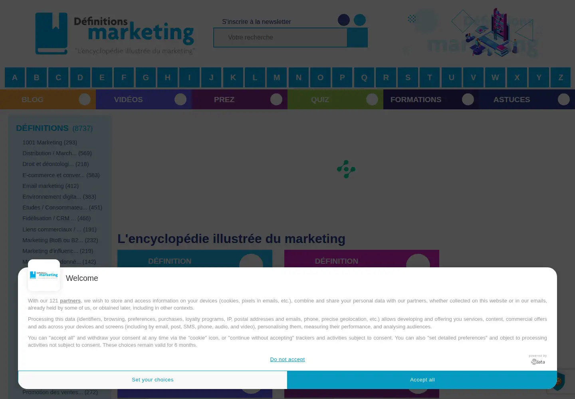Select "Marketing BtoB ou B2... (232)" category

pos(60,240)
